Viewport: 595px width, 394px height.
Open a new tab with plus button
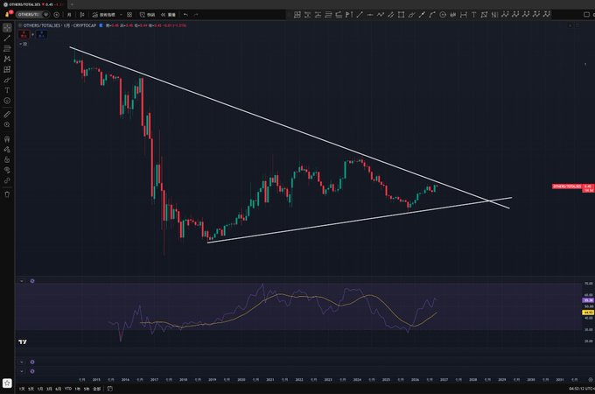[72, 4]
